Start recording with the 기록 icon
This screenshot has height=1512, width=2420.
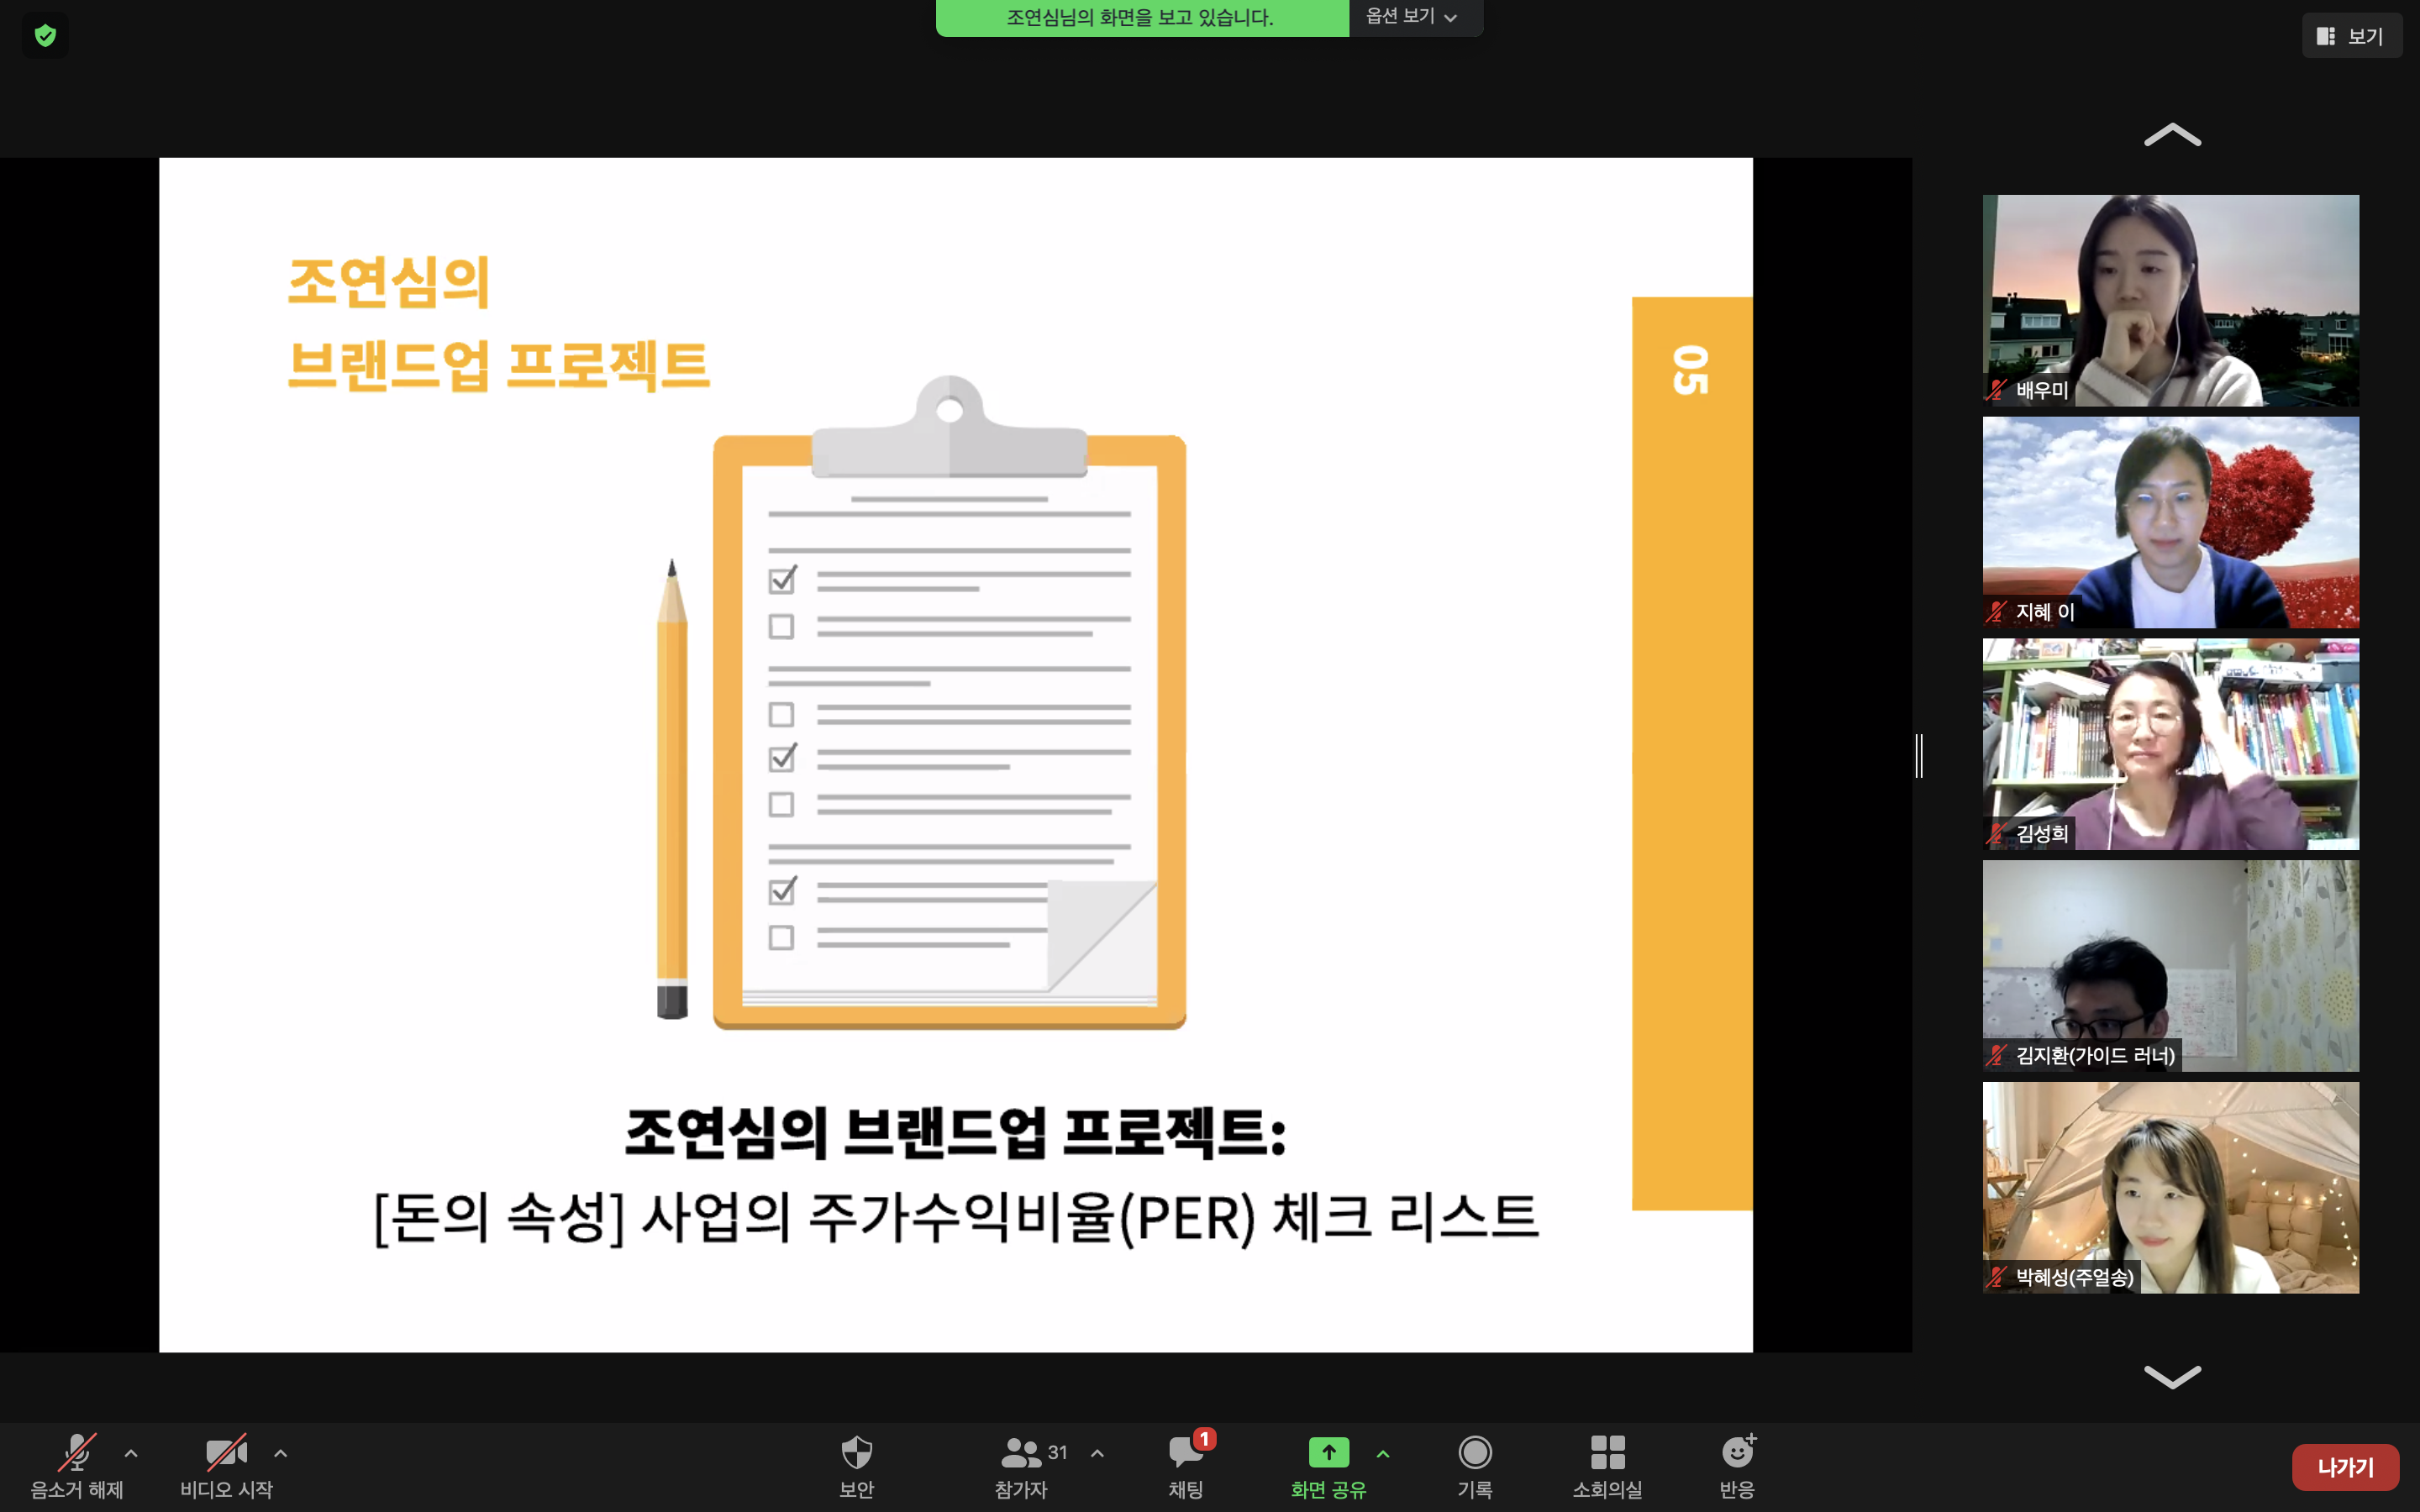coord(1474,1452)
